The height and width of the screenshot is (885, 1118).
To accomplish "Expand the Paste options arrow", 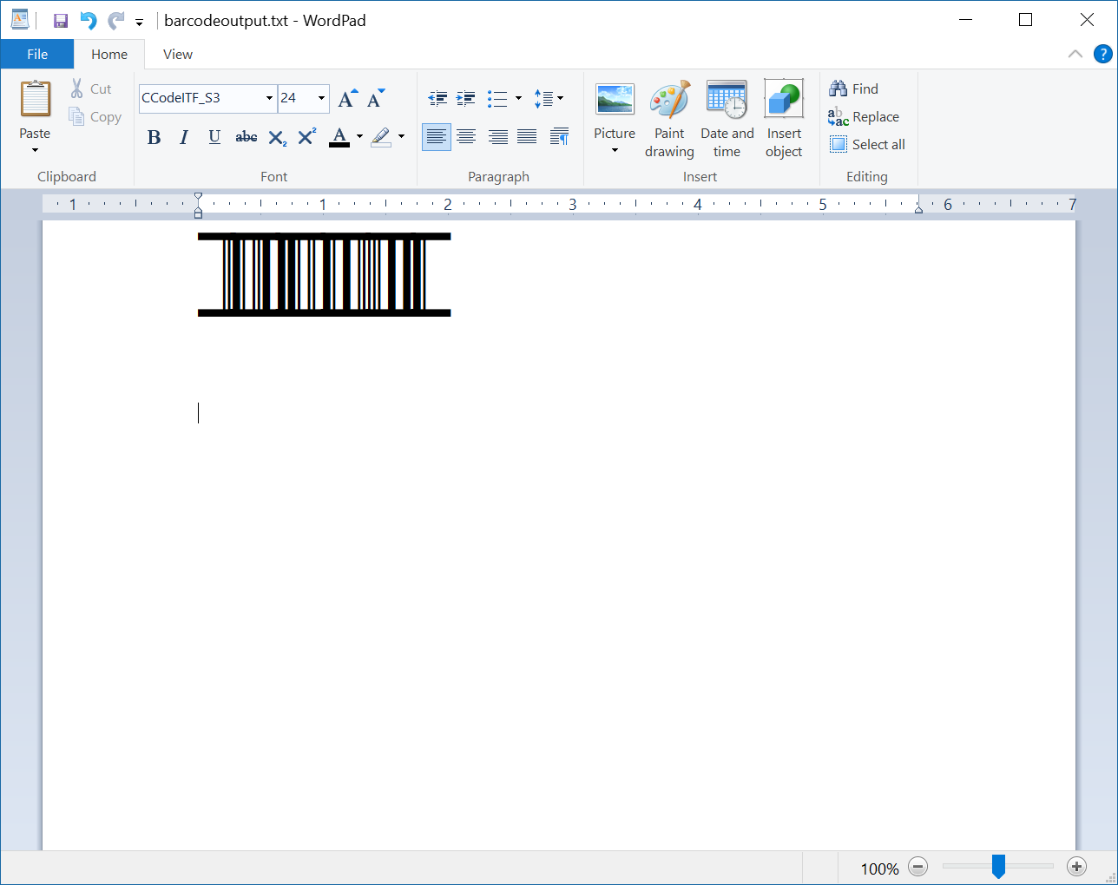I will coord(35,150).
